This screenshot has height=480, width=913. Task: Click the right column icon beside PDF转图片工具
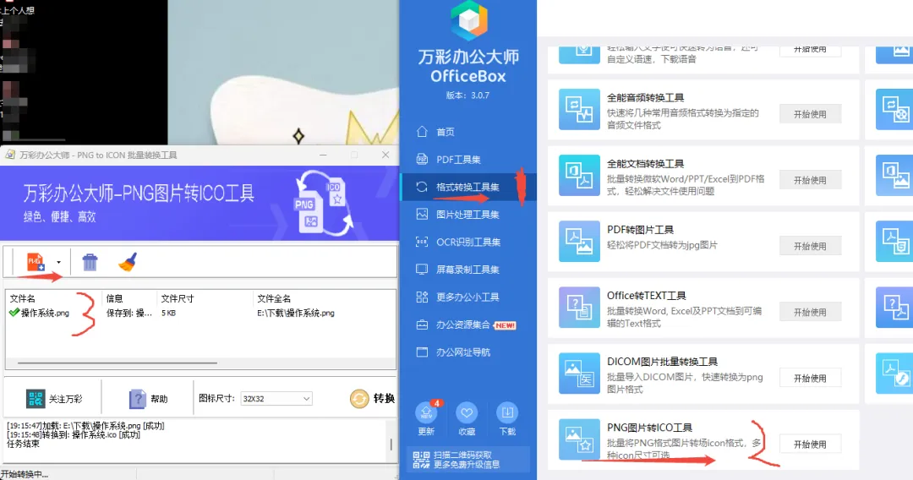click(x=894, y=241)
